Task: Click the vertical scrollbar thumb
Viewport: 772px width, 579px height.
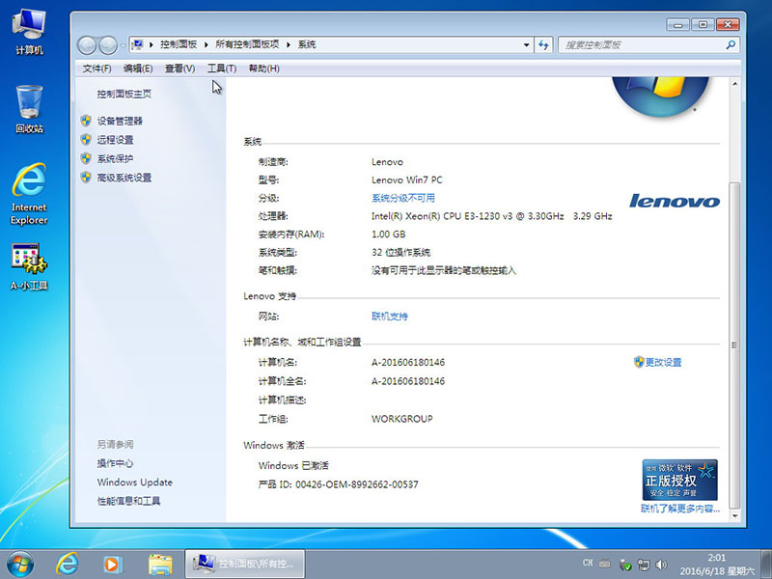Action: point(734,345)
